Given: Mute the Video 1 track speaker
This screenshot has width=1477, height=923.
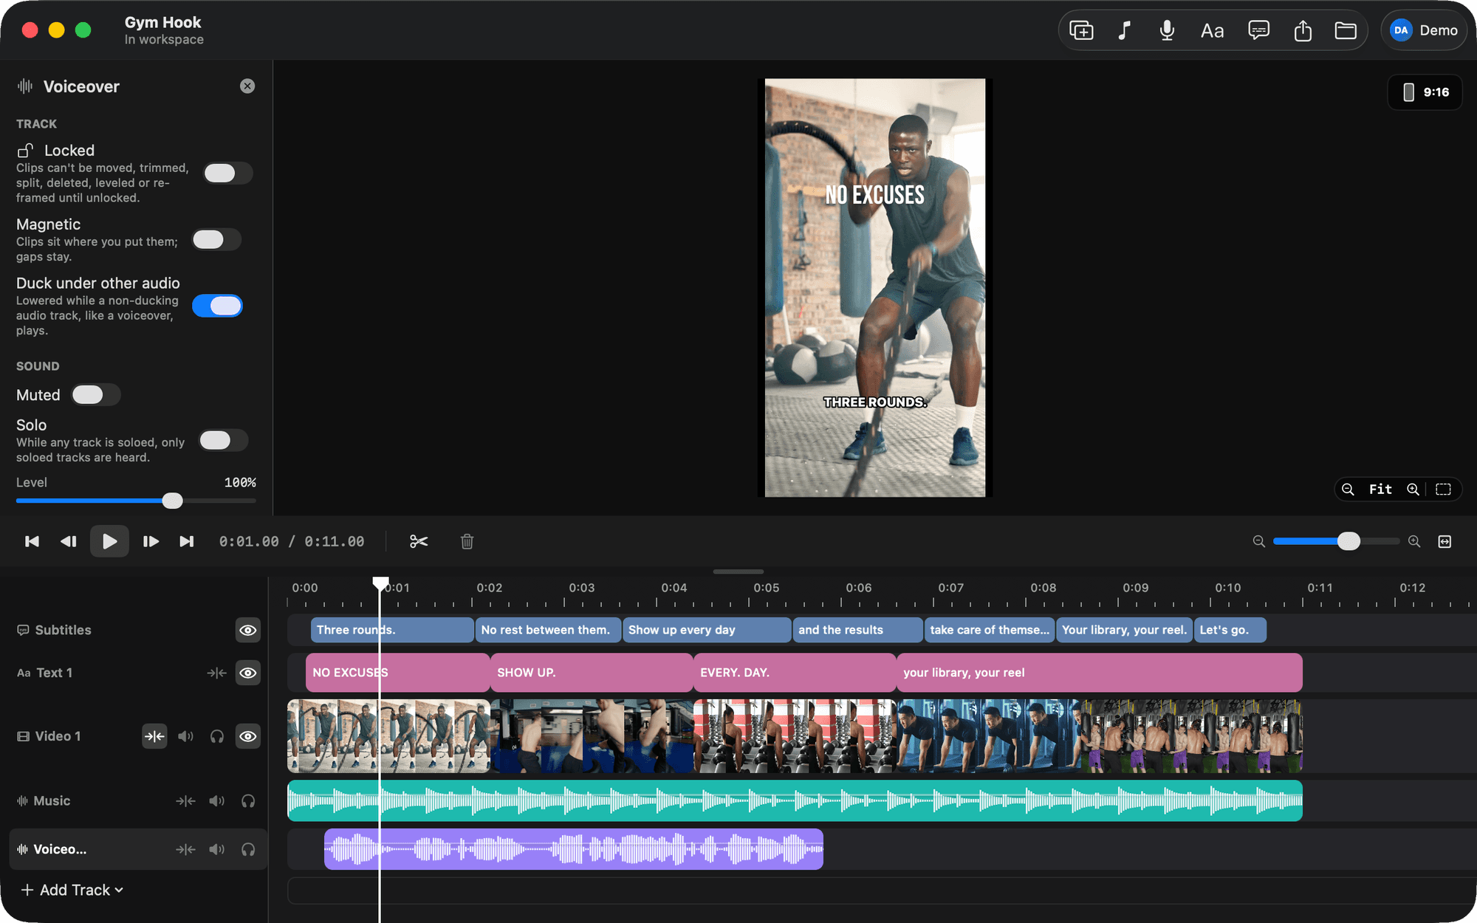Looking at the screenshot, I should click(x=185, y=736).
